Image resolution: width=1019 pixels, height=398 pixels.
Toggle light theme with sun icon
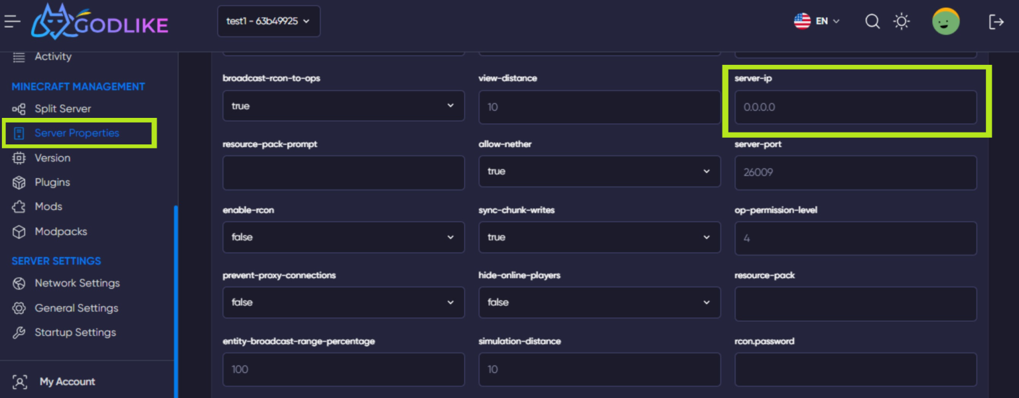click(902, 21)
